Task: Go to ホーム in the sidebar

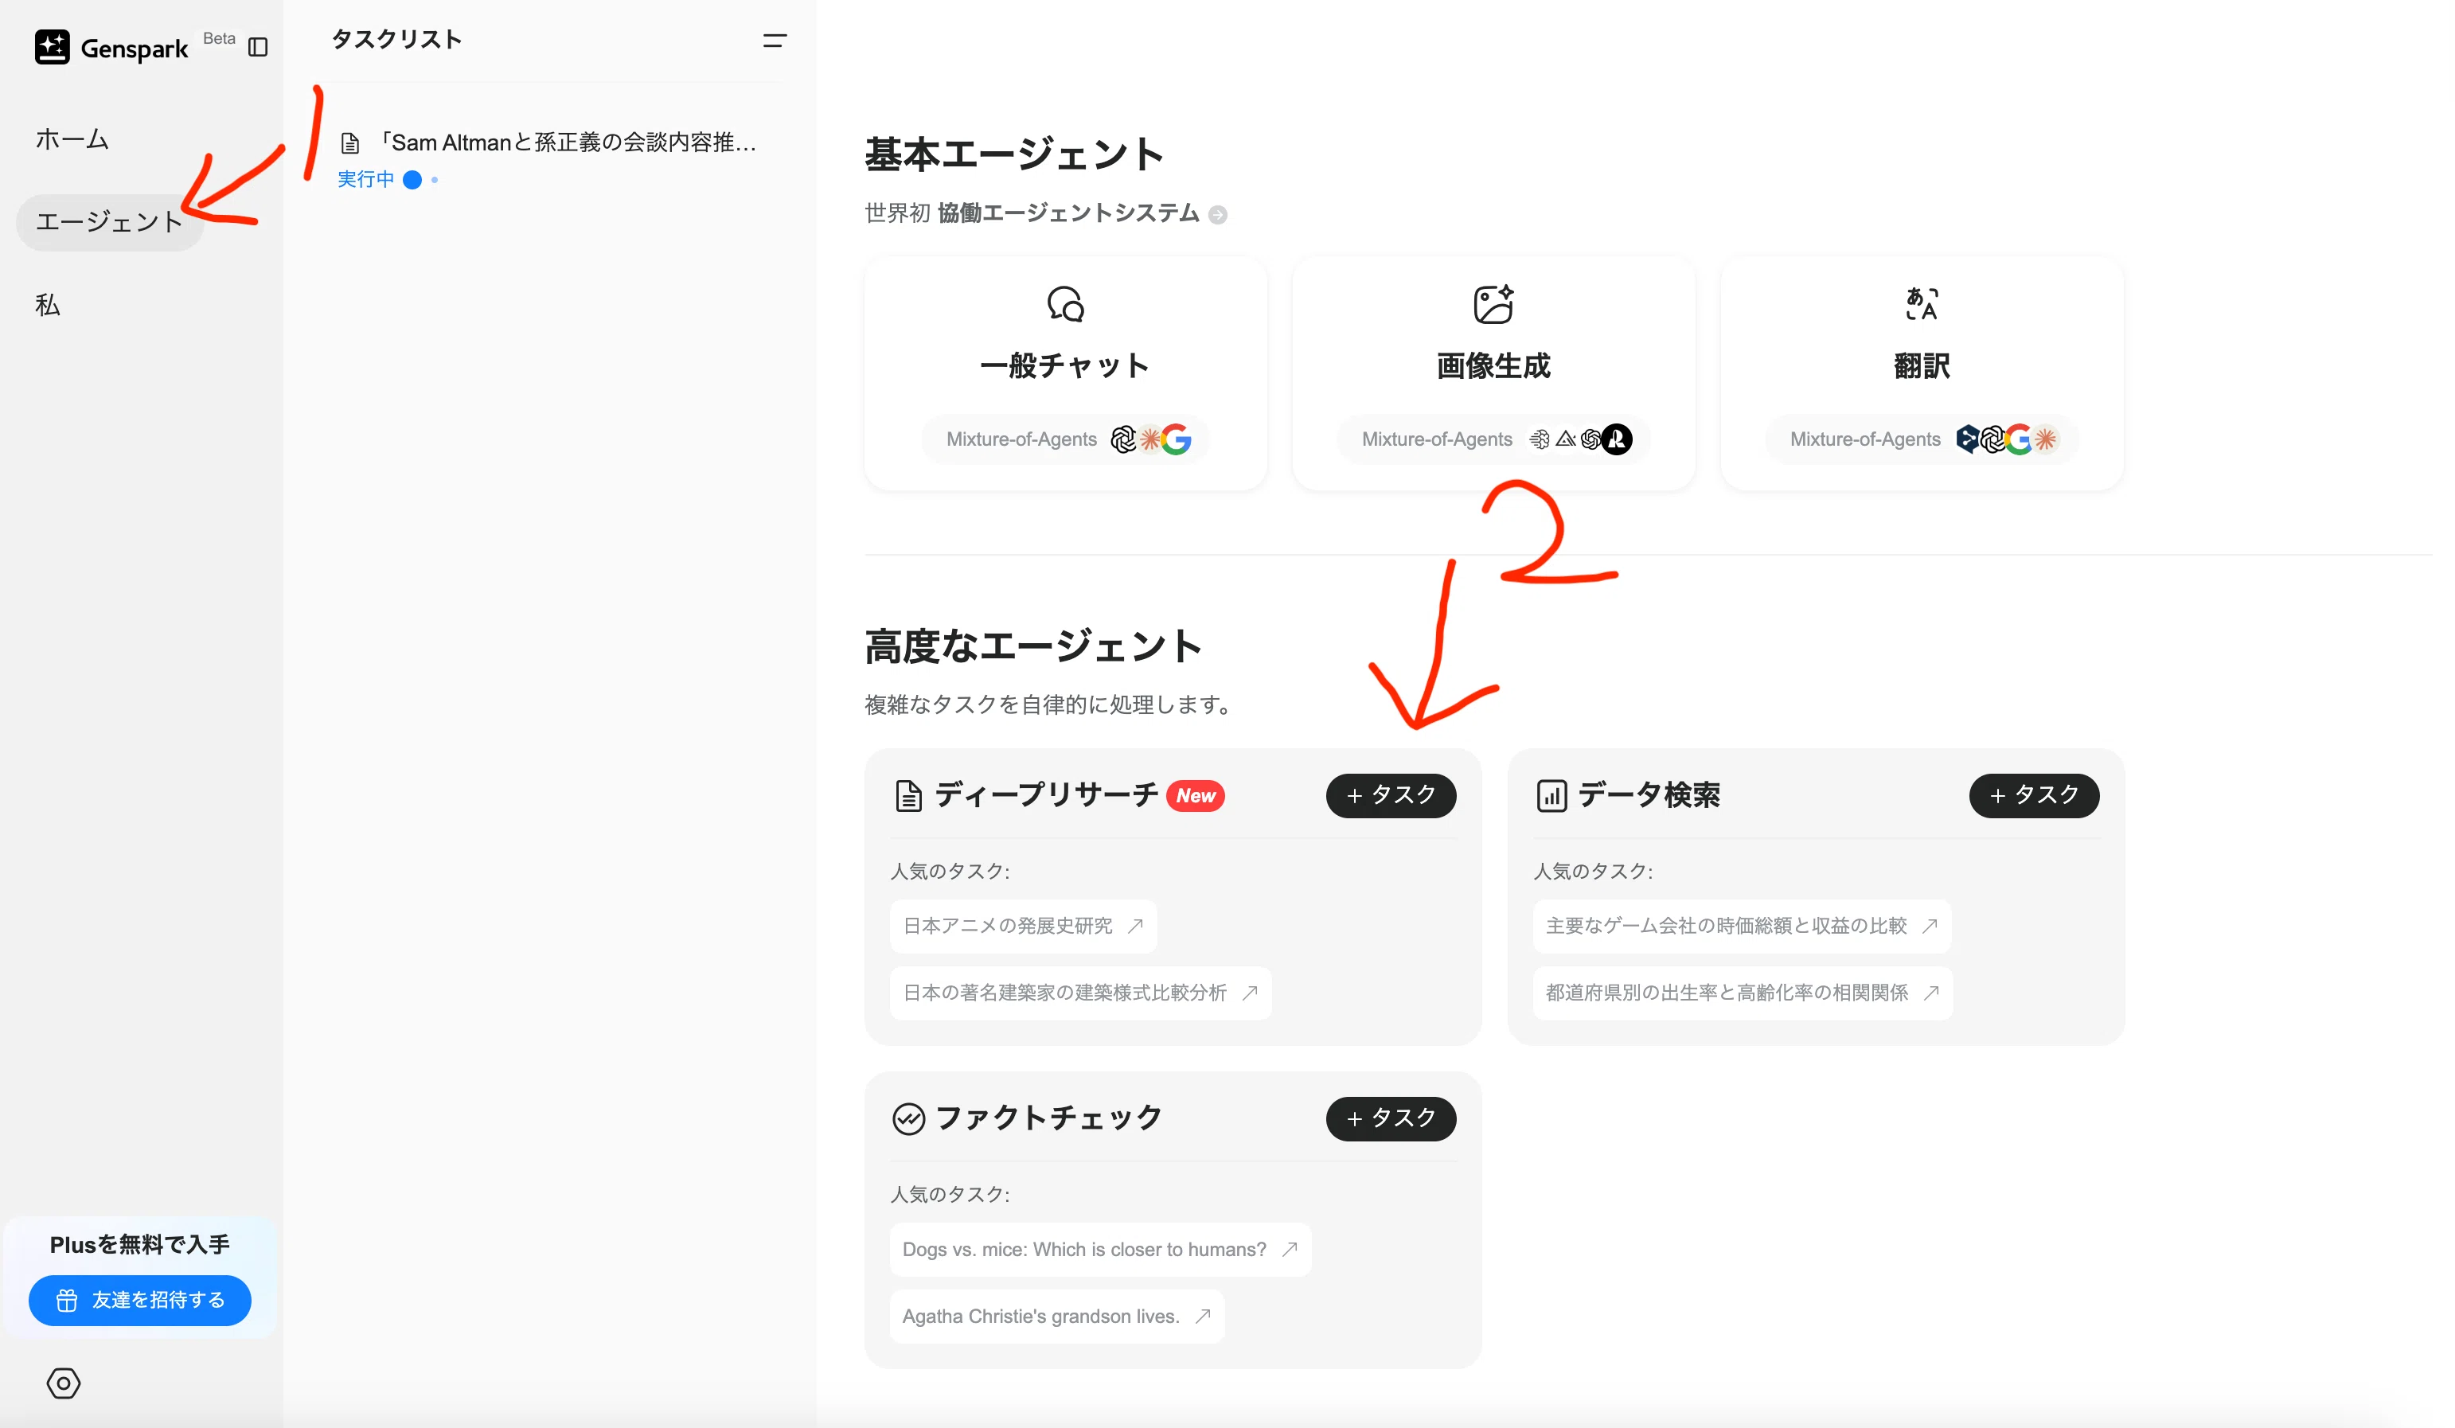Action: tap(72, 139)
